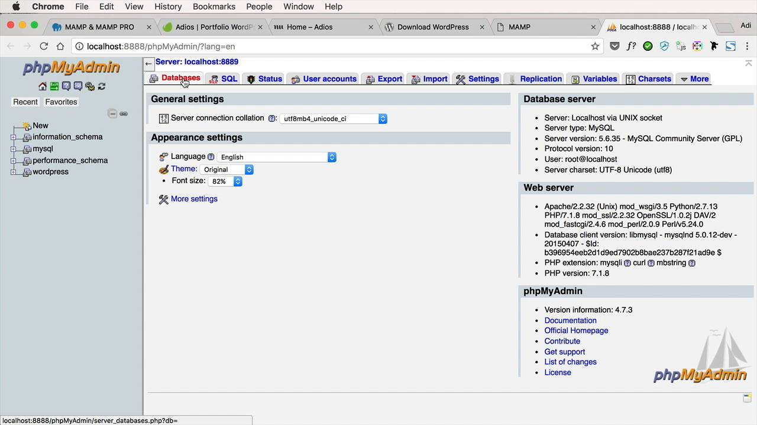
Task: Expand the information_schema database node
Action: click(14, 137)
